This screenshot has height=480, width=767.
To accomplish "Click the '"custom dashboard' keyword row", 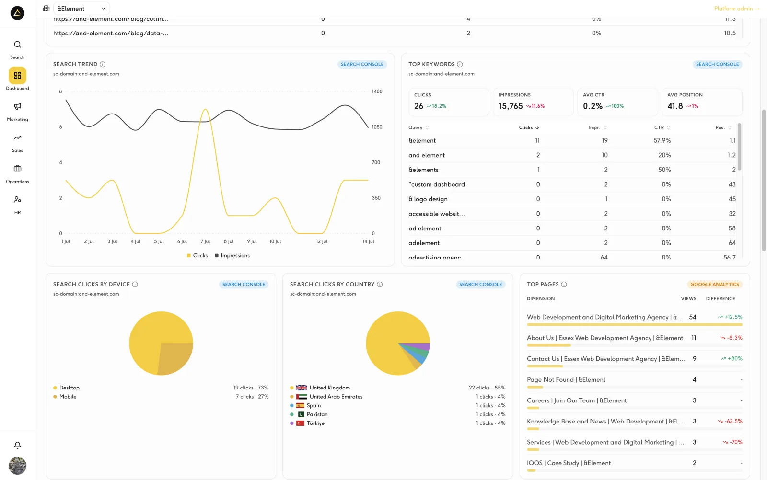I will pyautogui.click(x=572, y=184).
